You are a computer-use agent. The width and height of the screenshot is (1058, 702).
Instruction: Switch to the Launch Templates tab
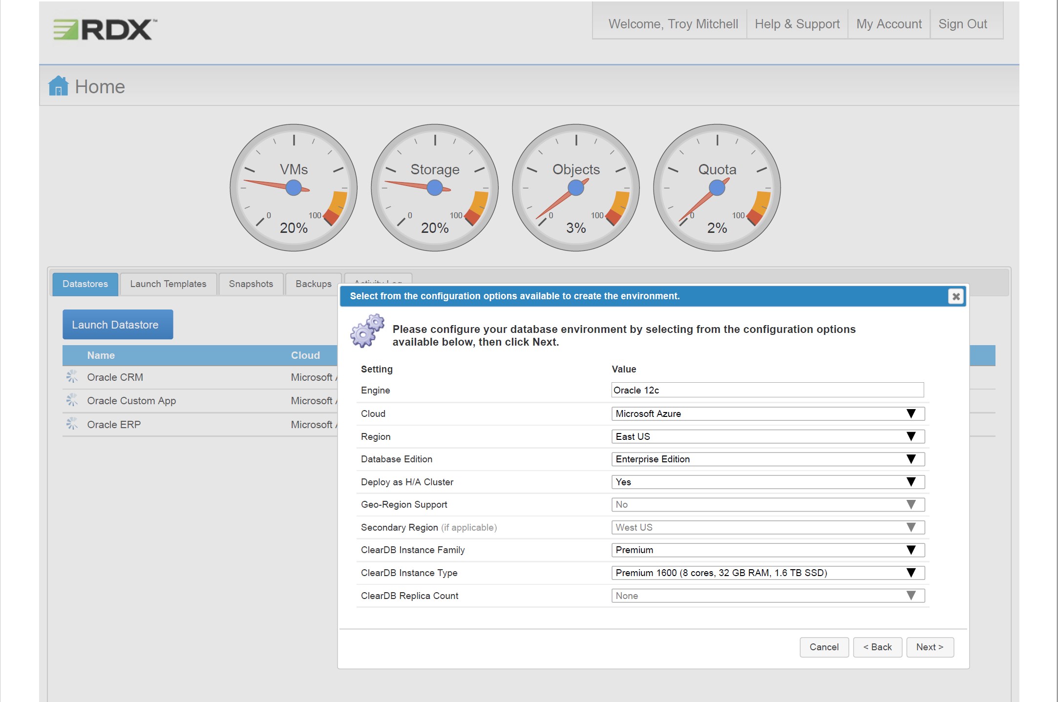click(x=168, y=284)
